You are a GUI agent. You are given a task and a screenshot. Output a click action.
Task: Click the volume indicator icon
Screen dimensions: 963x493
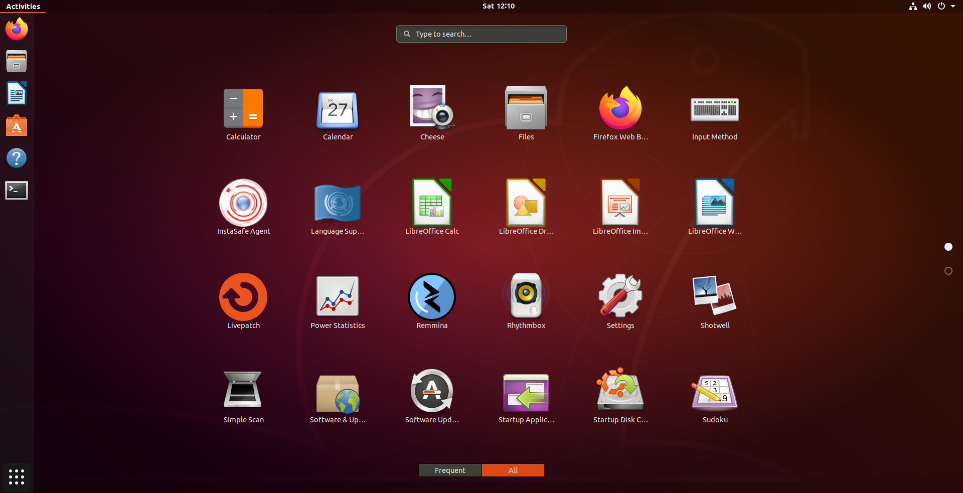(x=927, y=6)
